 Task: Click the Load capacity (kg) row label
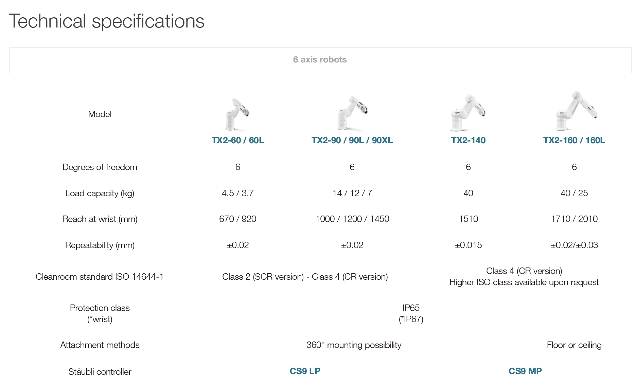pos(100,193)
